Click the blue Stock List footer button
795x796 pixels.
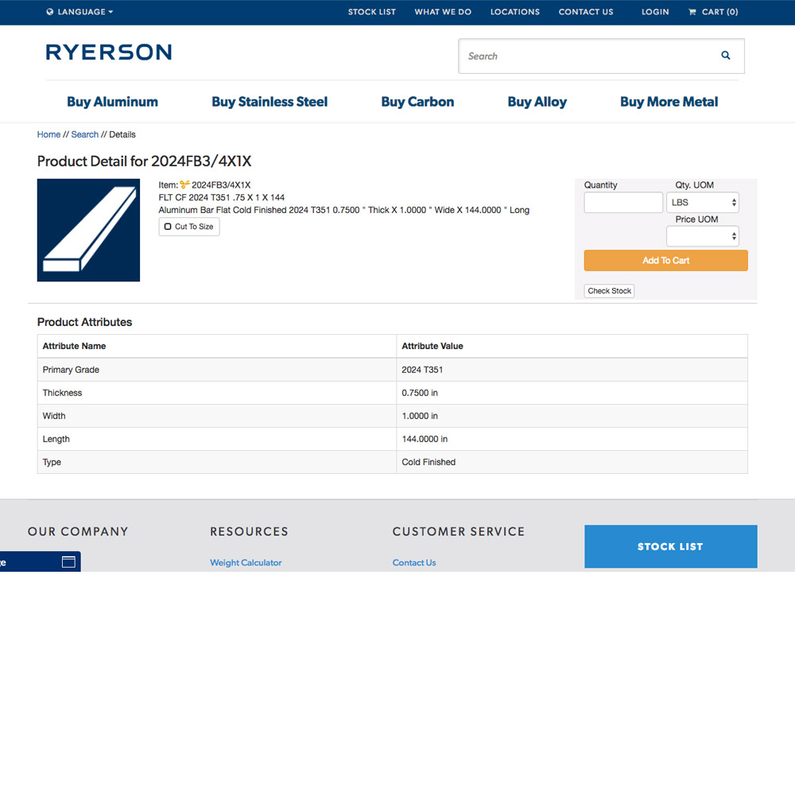point(671,546)
